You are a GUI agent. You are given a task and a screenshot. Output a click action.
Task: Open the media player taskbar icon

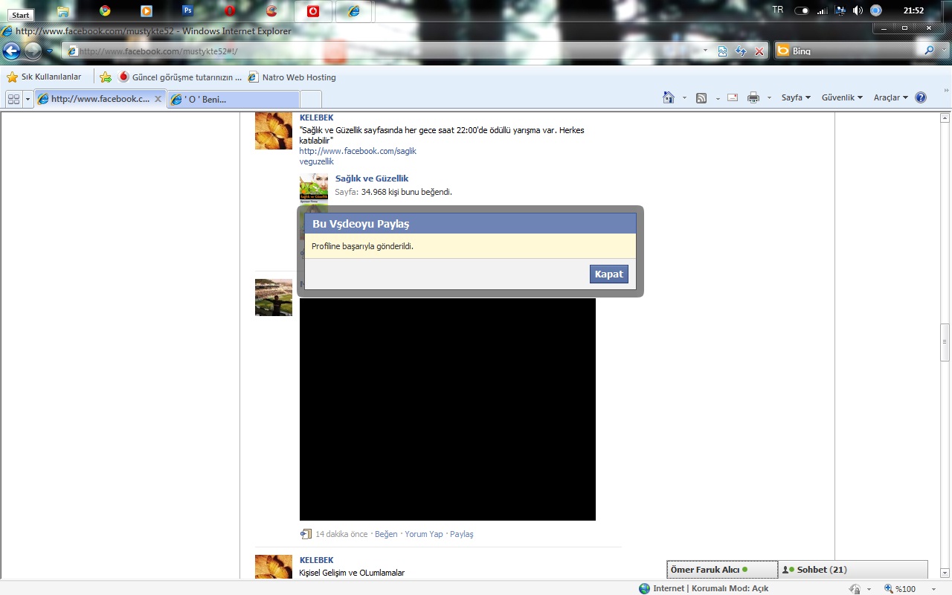147,11
